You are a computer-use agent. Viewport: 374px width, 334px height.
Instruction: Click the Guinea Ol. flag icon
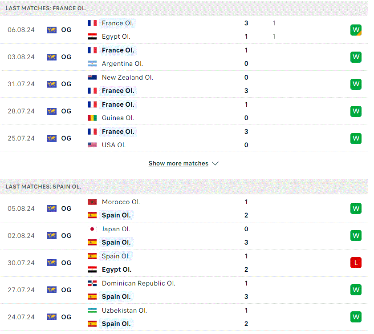[92, 118]
